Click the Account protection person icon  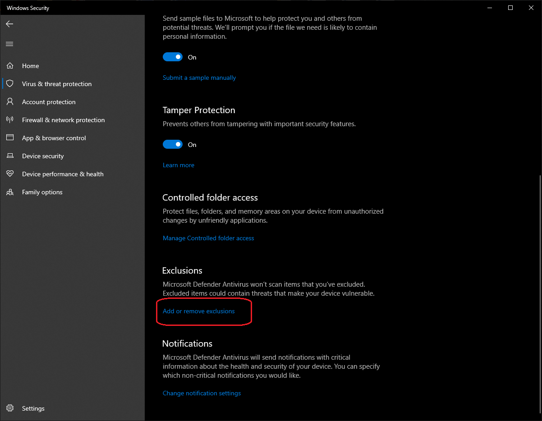(x=10, y=102)
